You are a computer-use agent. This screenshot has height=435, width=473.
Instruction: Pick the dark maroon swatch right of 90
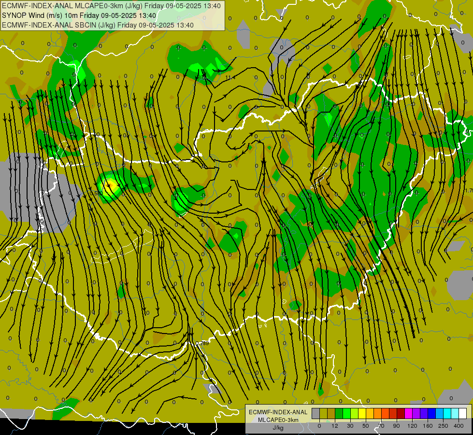[401, 414]
